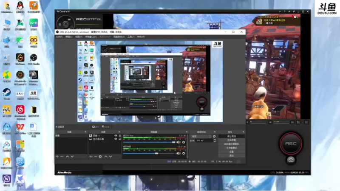Viewport: 340px width, 191px height.
Task: Pop out the Audio Mixer dock panel
Action: 187,132
